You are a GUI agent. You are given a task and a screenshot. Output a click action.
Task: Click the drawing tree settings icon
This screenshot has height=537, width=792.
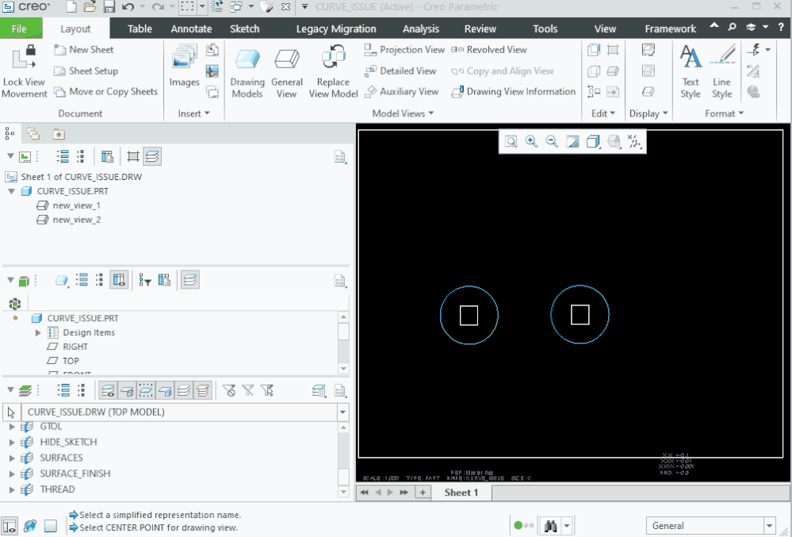point(340,157)
